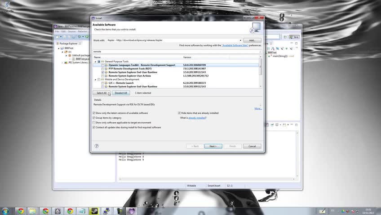Toggle Hide items that are already installed
This screenshot has height=215, width=381.
point(179,113)
